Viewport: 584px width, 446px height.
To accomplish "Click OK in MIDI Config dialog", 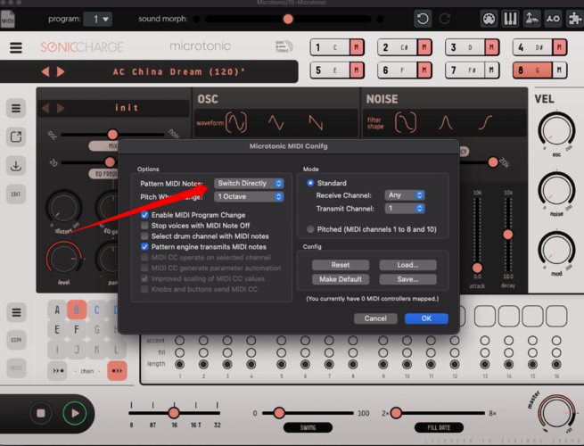I will [x=426, y=318].
